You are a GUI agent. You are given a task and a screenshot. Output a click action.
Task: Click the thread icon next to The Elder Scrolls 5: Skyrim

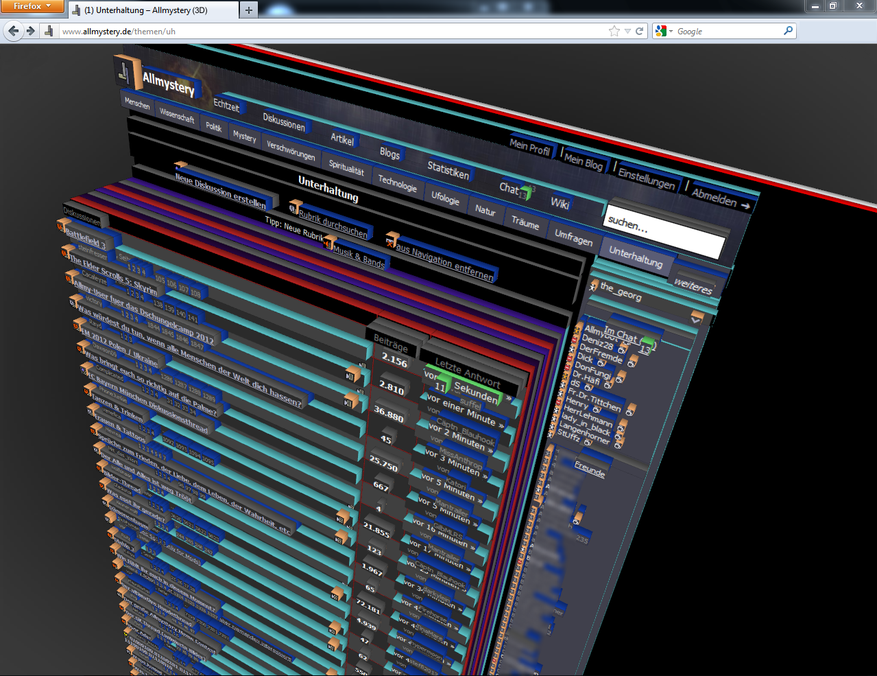pyautogui.click(x=67, y=250)
